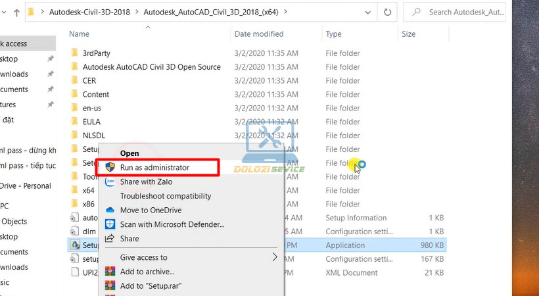Select the x64 folder icon

pyautogui.click(x=74, y=190)
